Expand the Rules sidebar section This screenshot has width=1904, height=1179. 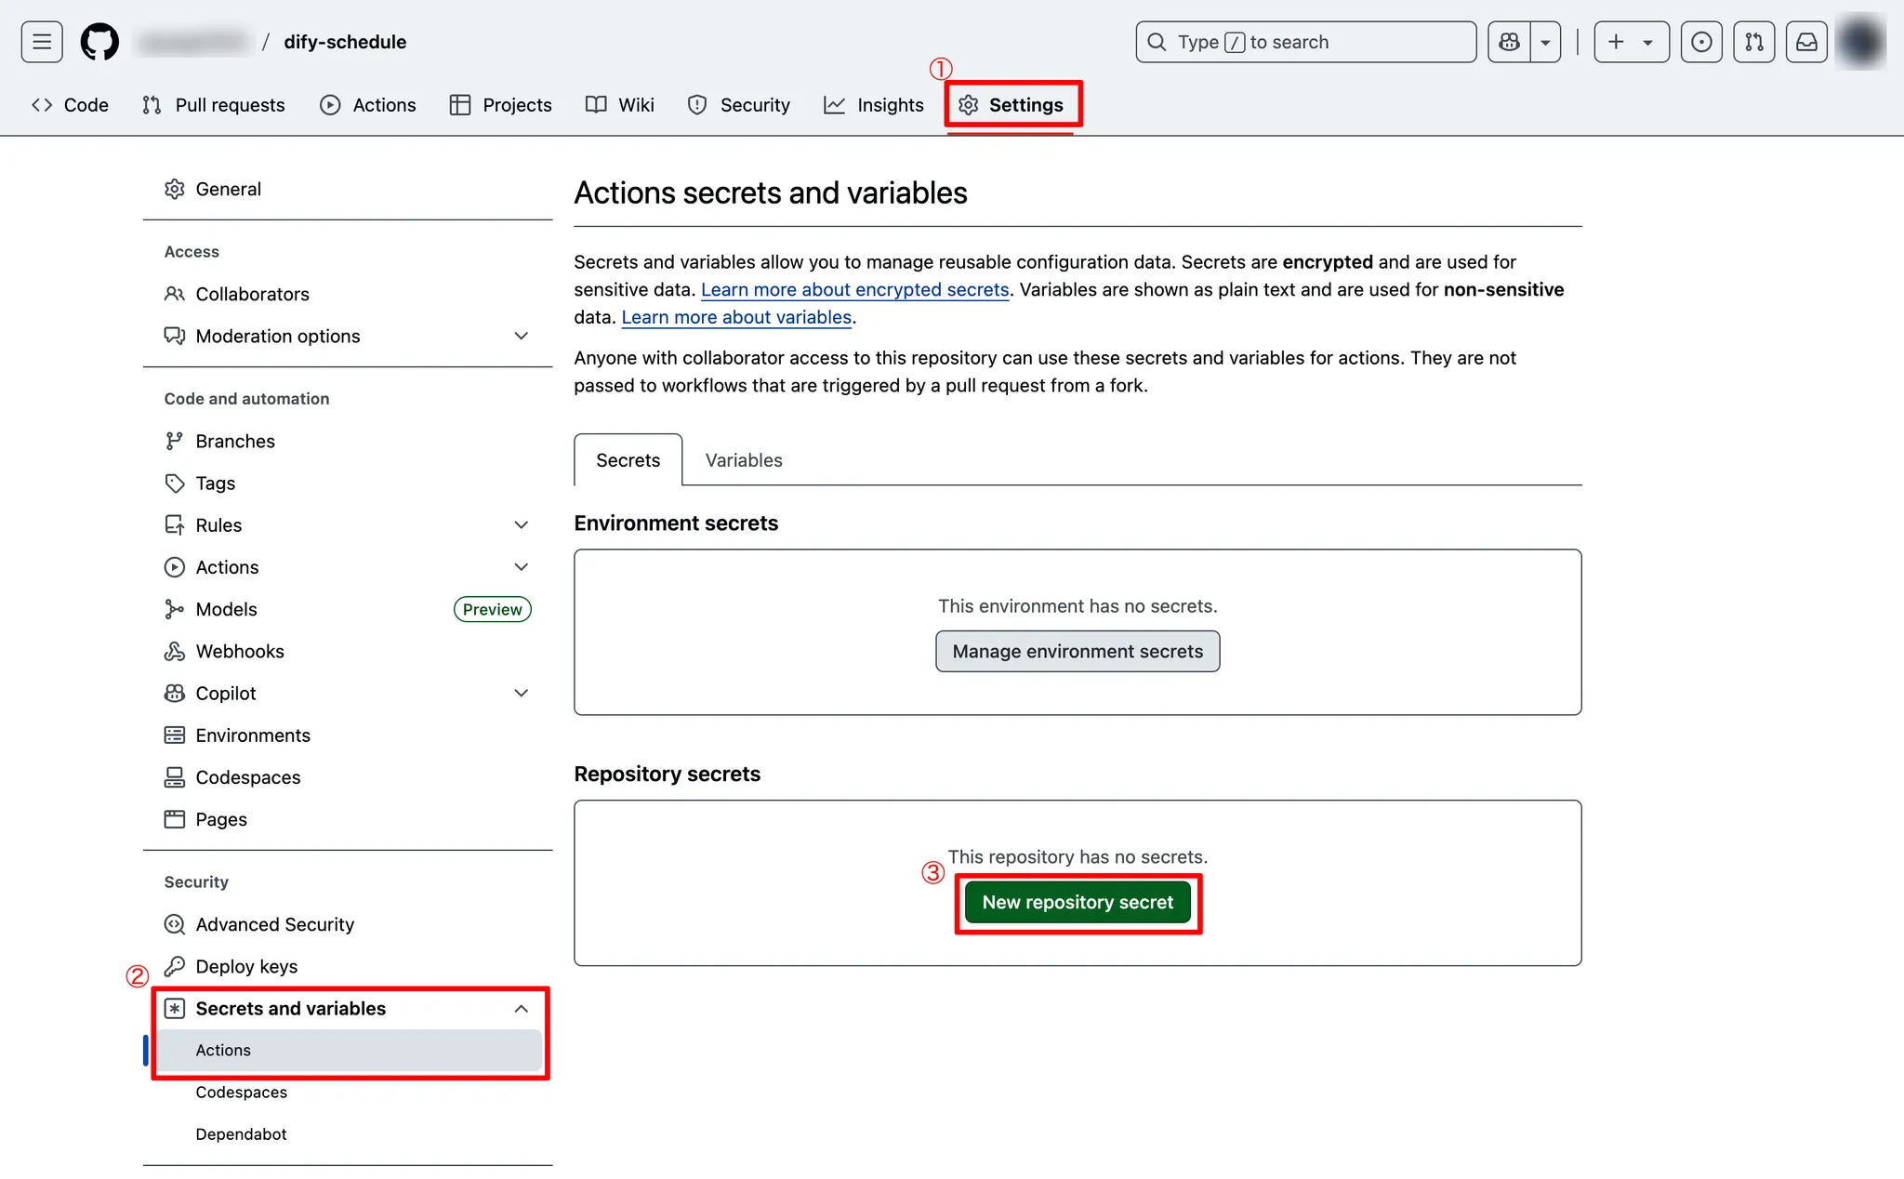pyautogui.click(x=521, y=525)
